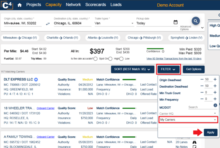The height and width of the screenshot is (148, 220).
Task: Open the My Carriers dropdown
Action: pos(188,120)
